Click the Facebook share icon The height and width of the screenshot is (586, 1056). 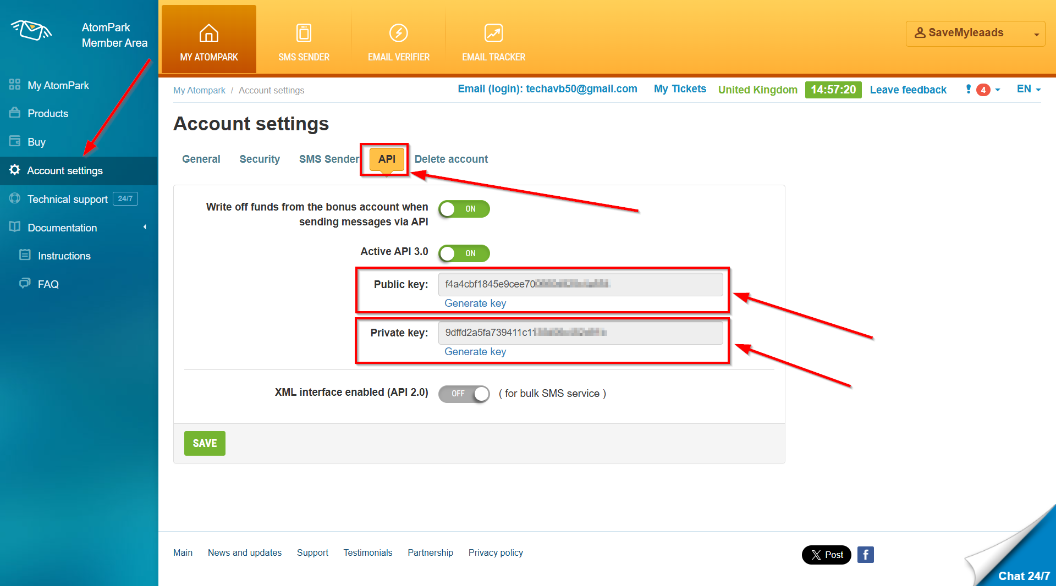coord(865,555)
